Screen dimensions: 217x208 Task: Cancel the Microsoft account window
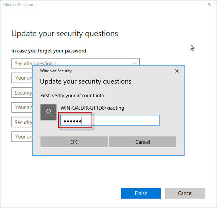point(185,193)
